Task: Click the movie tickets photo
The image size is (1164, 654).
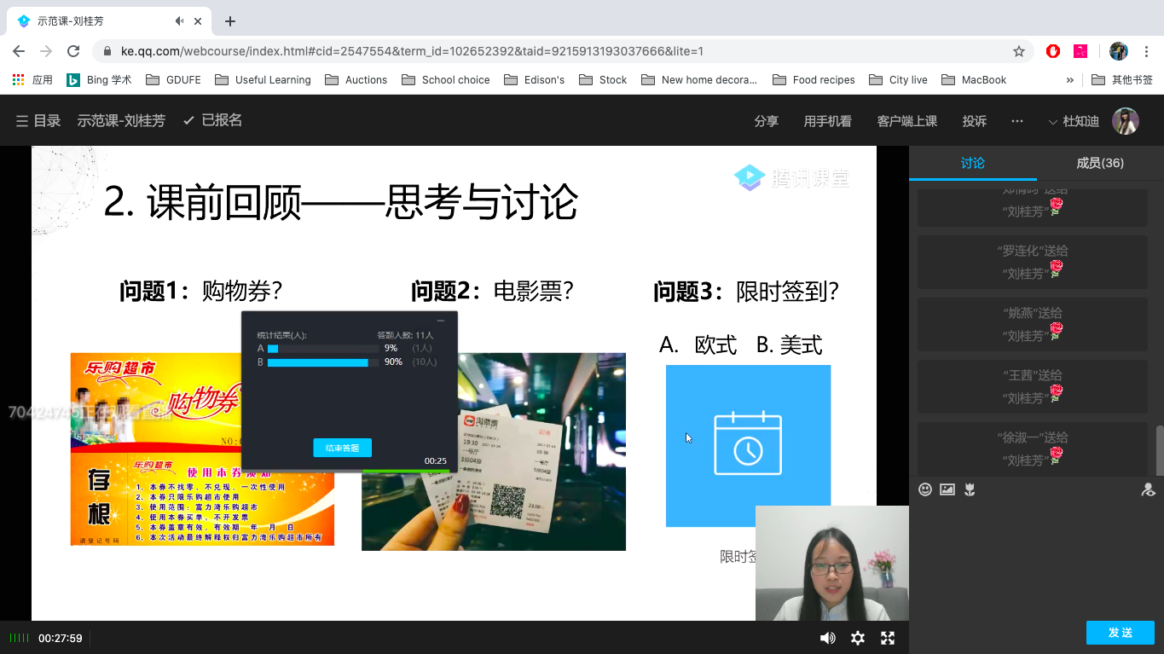Action: [493, 451]
